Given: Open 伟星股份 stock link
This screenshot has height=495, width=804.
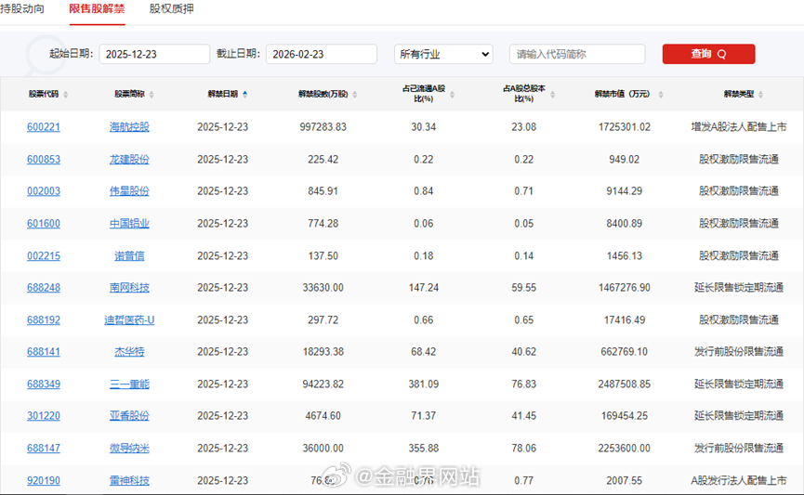Looking at the screenshot, I should (129, 191).
